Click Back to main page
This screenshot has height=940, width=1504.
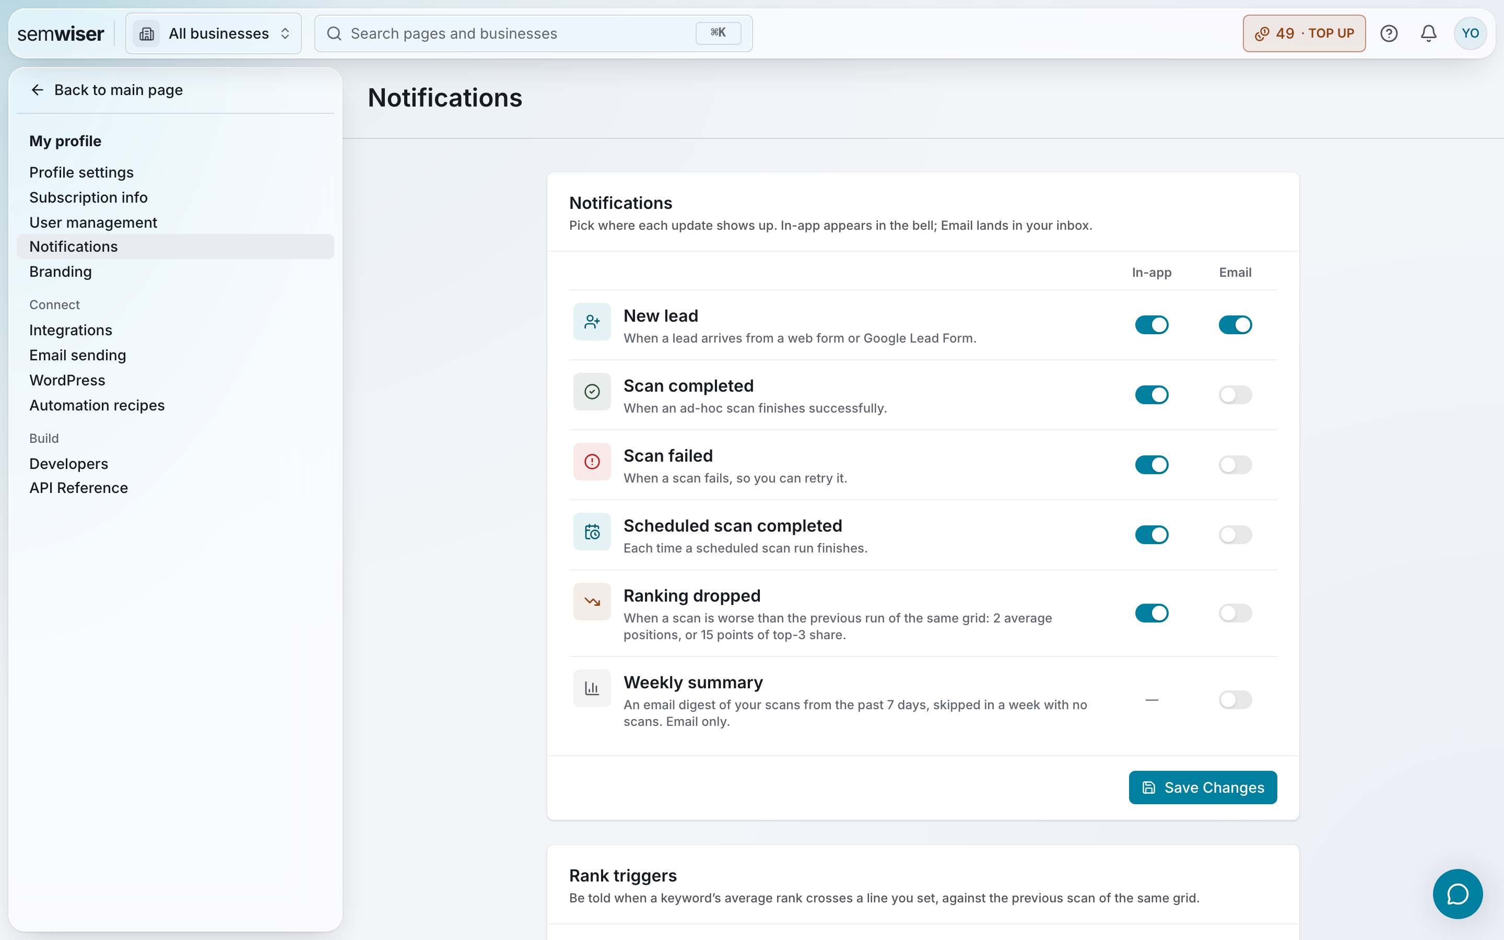click(107, 90)
